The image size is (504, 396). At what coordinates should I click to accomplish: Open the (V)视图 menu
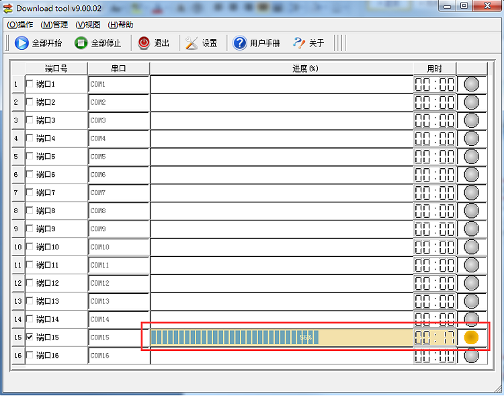click(x=88, y=25)
